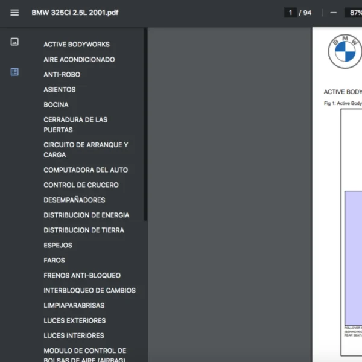Image resolution: width=362 pixels, height=362 pixels.
Task: Select the ANTI-ROBO outline entry
Action: [x=62, y=75]
